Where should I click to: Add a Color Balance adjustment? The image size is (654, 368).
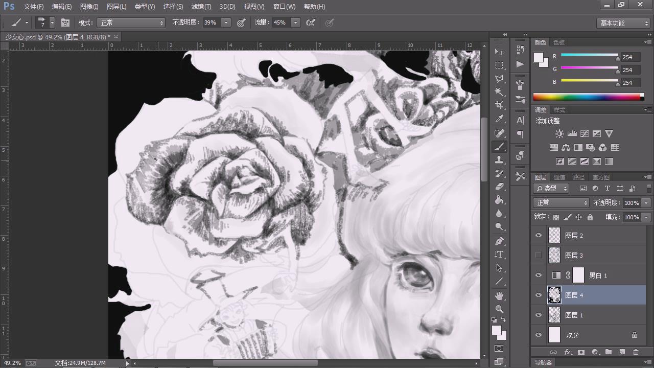coord(566,148)
